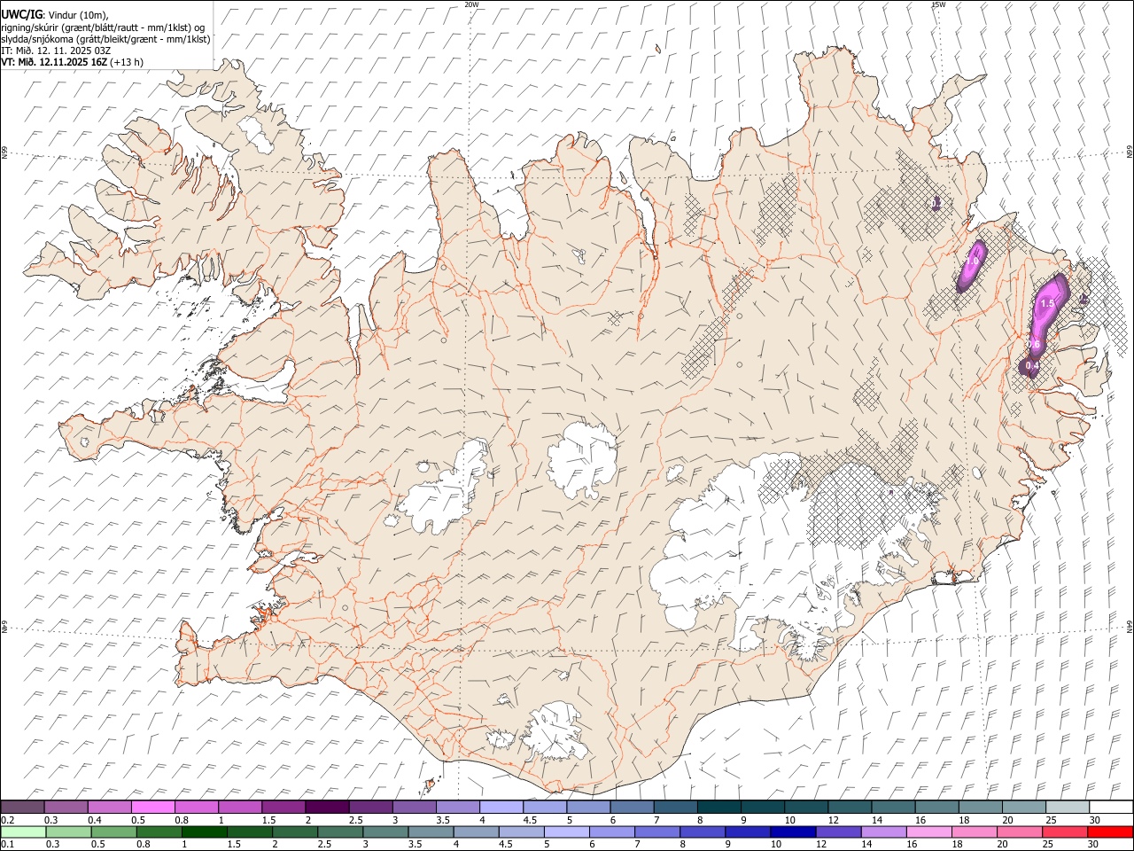The image size is (1134, 851).
Task: Select the darkest green 1 swatch, bottom legend row
Action: [x=204, y=832]
